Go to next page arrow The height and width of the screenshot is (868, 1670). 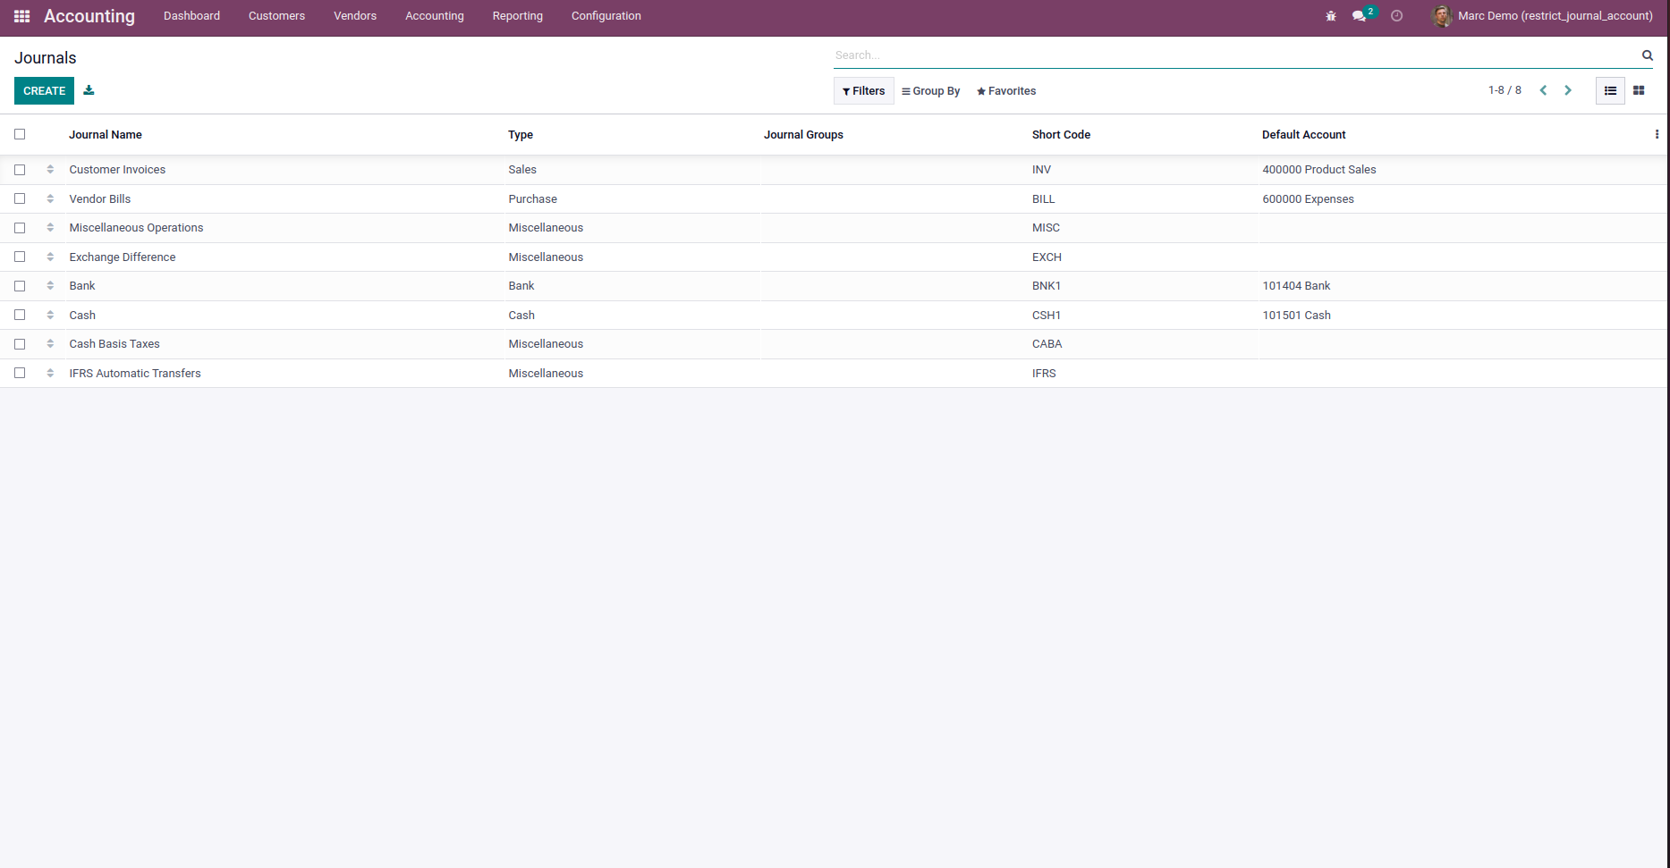click(1567, 90)
